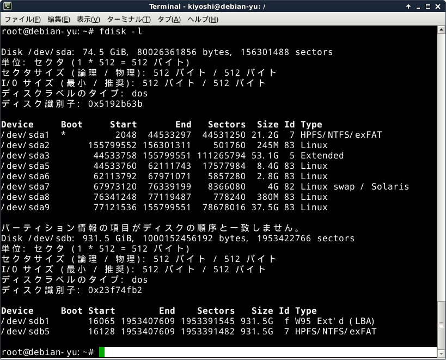Open the 表示(V) menu
The height and width of the screenshot is (360, 446).
[88, 19]
